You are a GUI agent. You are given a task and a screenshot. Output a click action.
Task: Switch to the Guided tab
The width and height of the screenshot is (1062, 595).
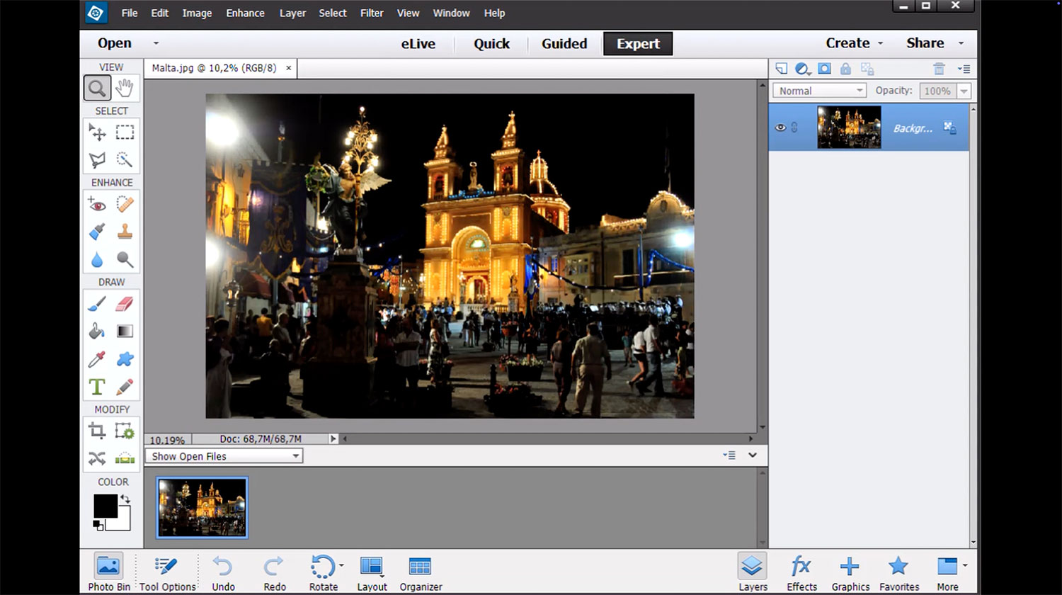click(x=564, y=43)
